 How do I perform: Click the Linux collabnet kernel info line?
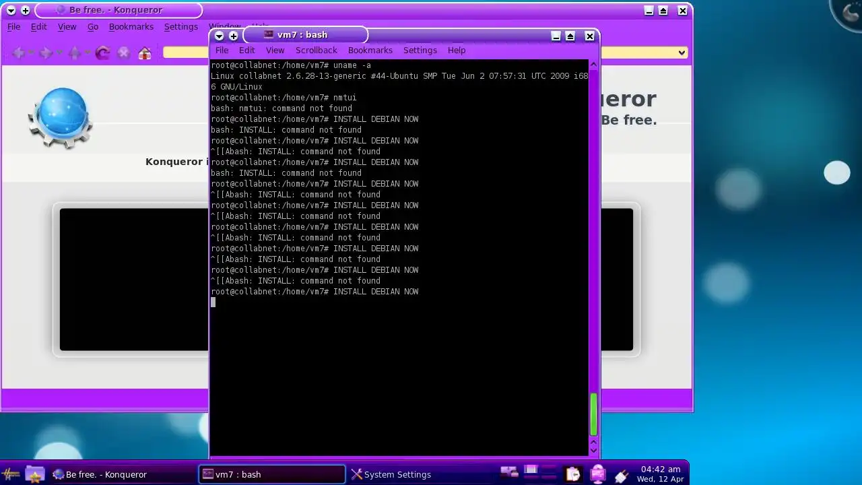pos(399,82)
